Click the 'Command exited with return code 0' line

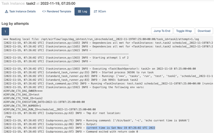[71, 131]
